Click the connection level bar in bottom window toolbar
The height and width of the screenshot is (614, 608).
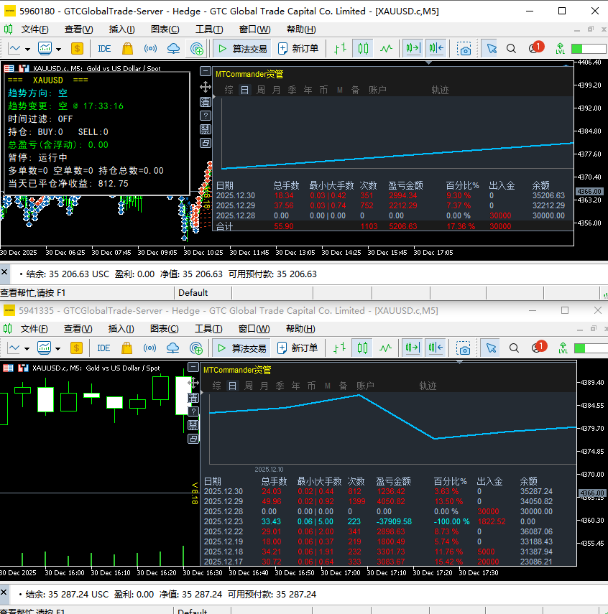(x=590, y=348)
